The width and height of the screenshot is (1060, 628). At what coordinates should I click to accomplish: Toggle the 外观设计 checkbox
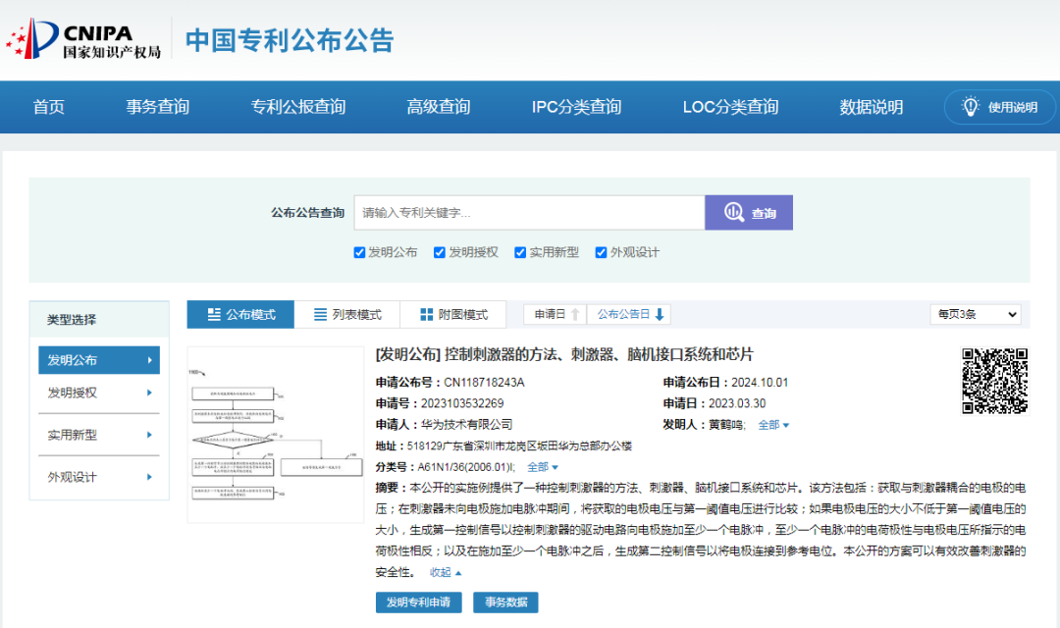601,252
